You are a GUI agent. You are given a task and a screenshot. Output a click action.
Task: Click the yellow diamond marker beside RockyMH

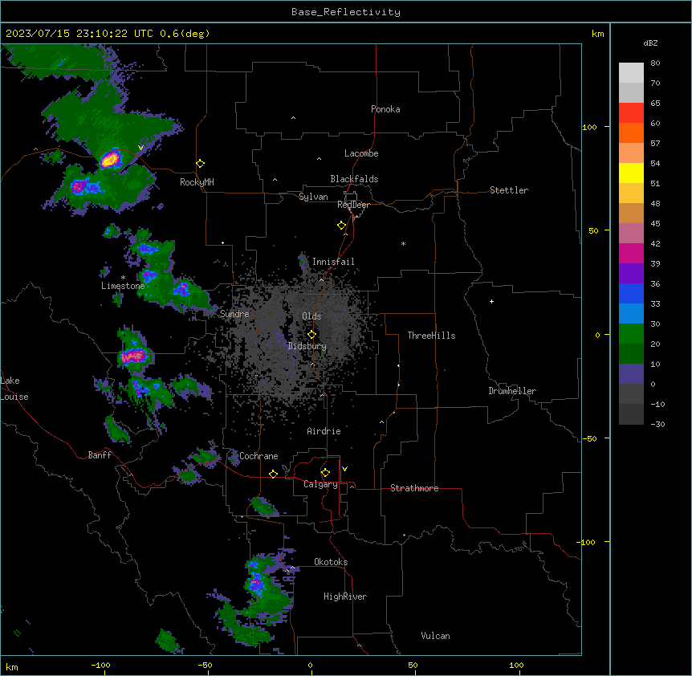coord(201,164)
